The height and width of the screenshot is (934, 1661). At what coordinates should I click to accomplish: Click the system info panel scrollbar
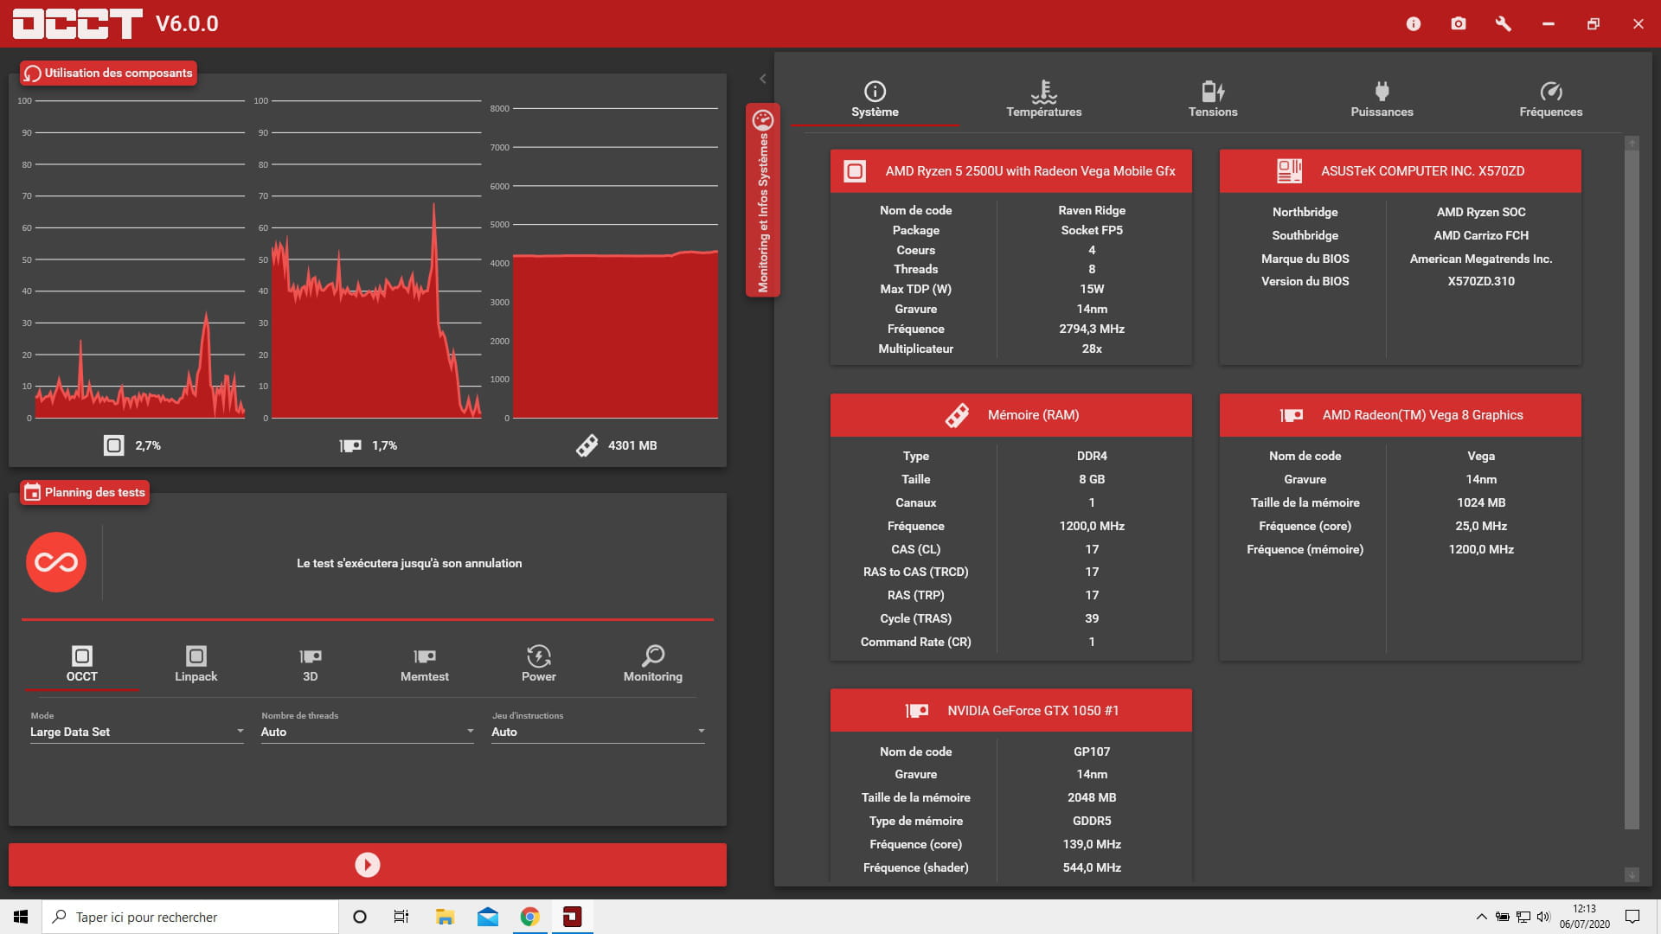tap(1632, 489)
